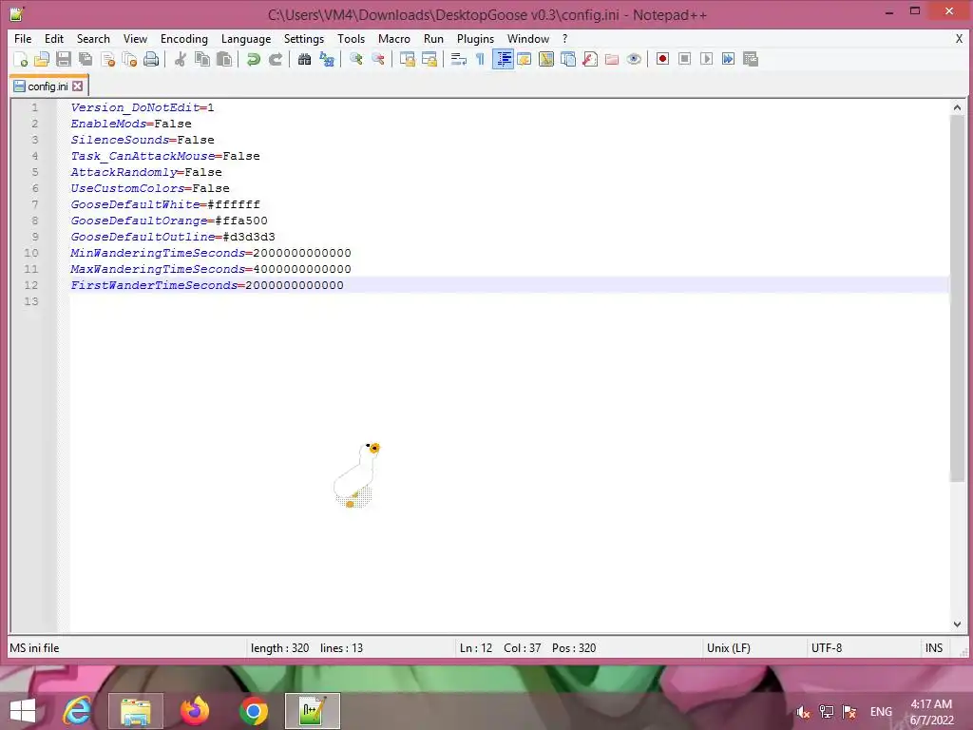Click the Print toolbar icon
973x730 pixels.
[x=151, y=59]
